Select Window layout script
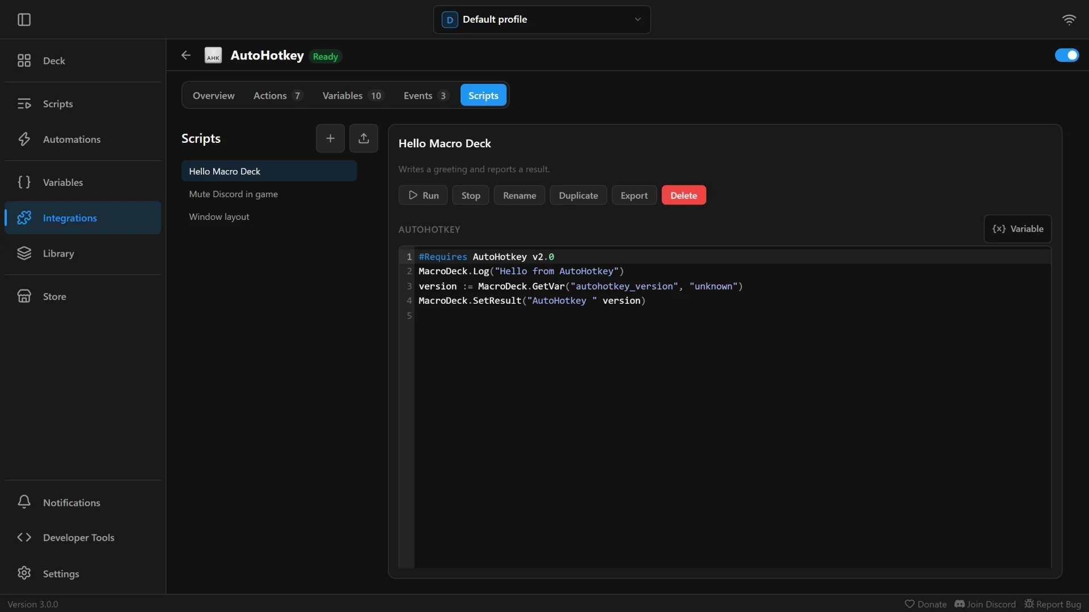The image size is (1089, 612). pyautogui.click(x=269, y=216)
